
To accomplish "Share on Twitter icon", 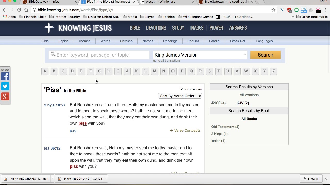I will coord(5,86).
